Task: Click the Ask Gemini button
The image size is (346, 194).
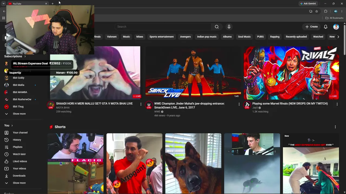Action: (308, 4)
